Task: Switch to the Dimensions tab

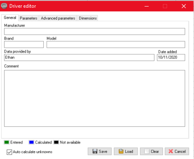Action: [x=88, y=18]
